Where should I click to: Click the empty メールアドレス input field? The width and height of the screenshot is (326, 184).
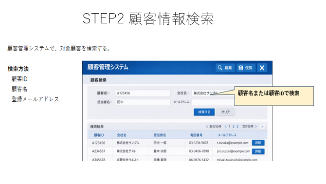tap(213, 102)
